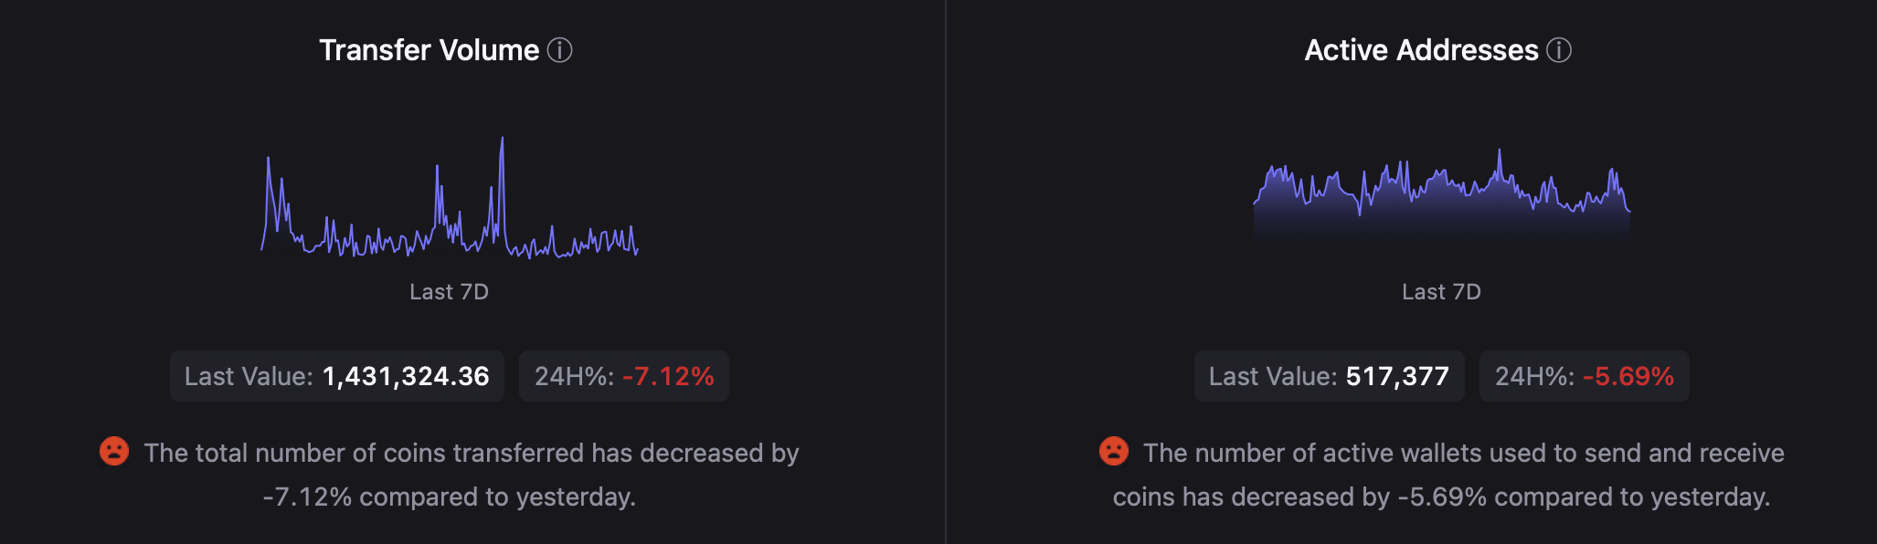Select the 24H% -5.69% badge
1877x544 pixels.
point(1585,376)
